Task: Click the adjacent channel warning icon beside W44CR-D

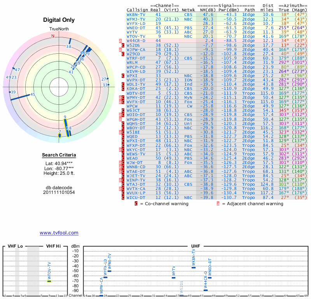Action: coord(121,40)
